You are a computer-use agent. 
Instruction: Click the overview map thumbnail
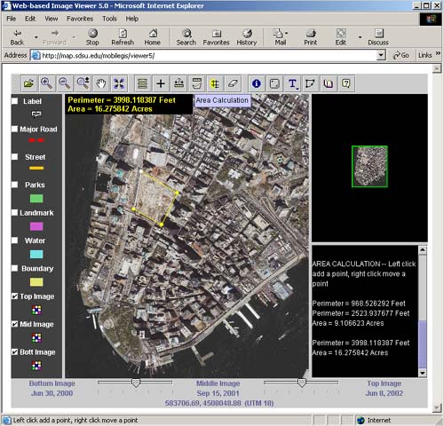click(x=369, y=166)
